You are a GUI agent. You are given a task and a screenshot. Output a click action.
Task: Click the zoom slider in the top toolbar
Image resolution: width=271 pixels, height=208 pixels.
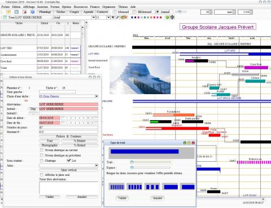click(x=180, y=12)
